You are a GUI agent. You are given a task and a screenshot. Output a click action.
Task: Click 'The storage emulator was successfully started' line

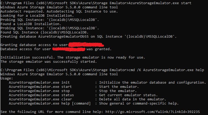(49, 62)
